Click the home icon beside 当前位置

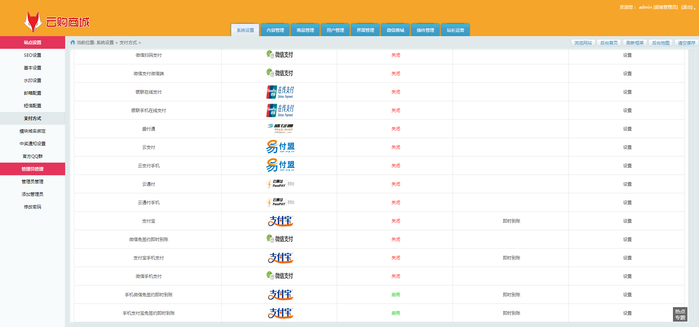point(73,42)
